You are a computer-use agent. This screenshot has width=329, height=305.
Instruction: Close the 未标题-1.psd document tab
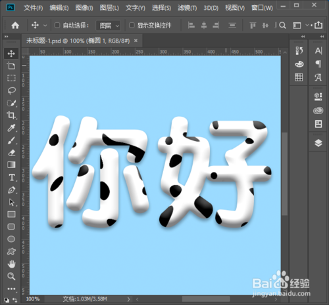tap(136, 41)
